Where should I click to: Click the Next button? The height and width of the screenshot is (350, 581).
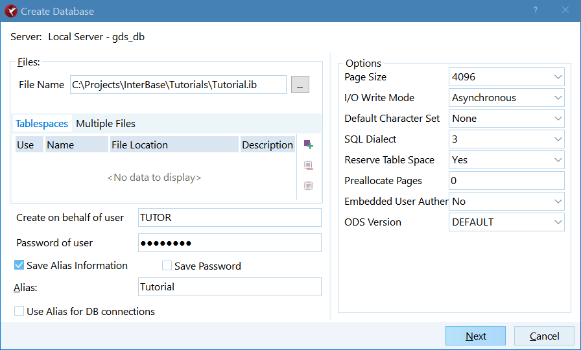(475, 336)
